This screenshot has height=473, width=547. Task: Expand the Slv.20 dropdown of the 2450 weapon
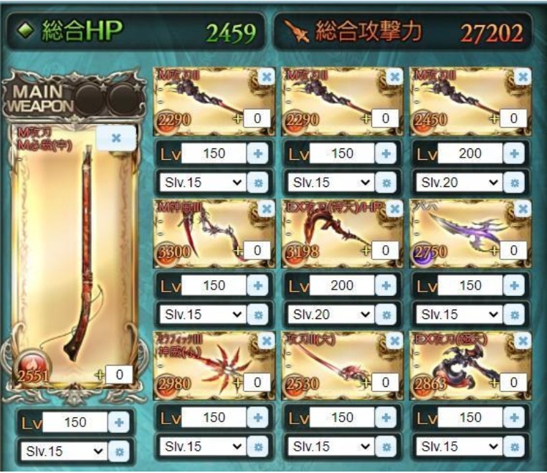[x=458, y=183]
